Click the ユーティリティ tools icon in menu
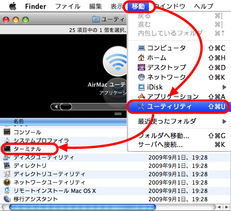This screenshot has height=211, width=231. click(x=141, y=107)
